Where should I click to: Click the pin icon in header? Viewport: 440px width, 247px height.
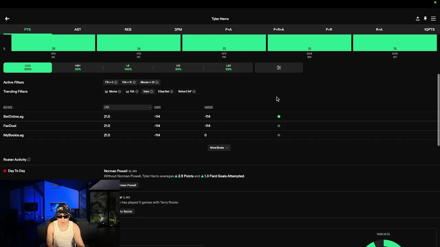(x=425, y=19)
